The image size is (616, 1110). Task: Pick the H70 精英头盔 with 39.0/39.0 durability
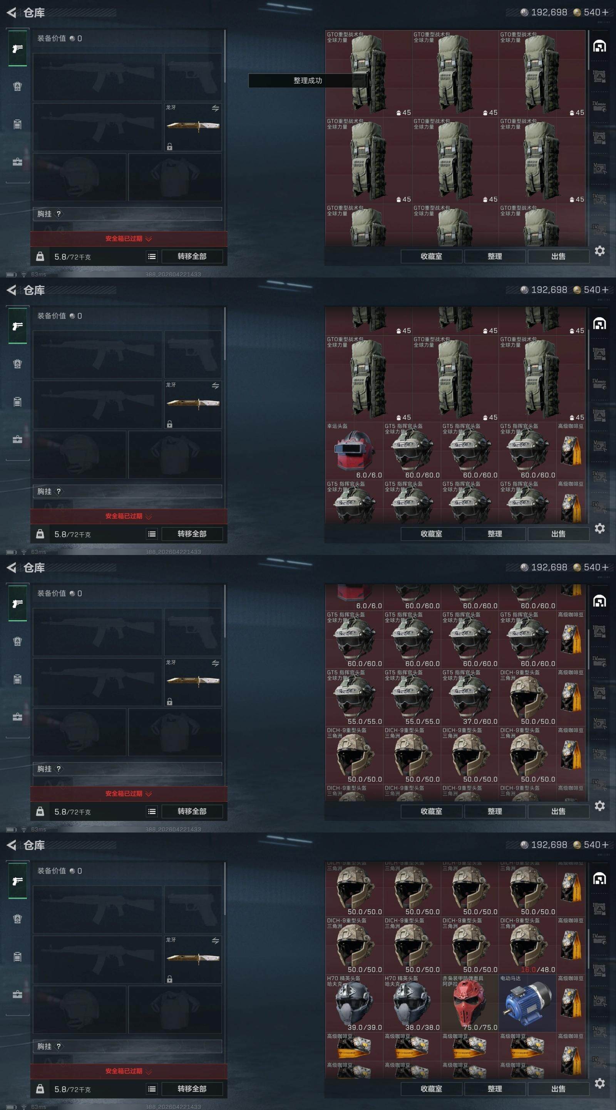354,1003
